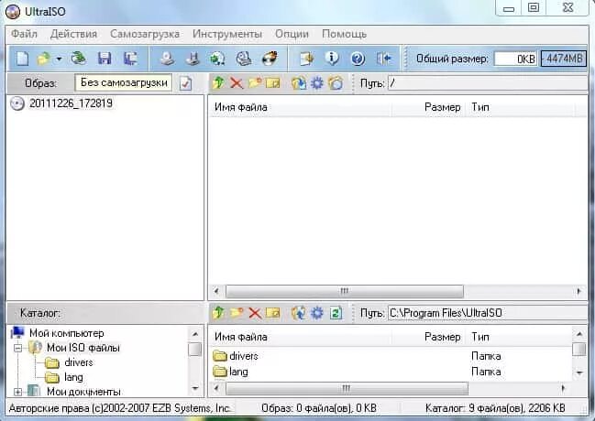Click the Mount to virtual drive icon
Viewport: 595px width, 421px height.
coord(244,59)
